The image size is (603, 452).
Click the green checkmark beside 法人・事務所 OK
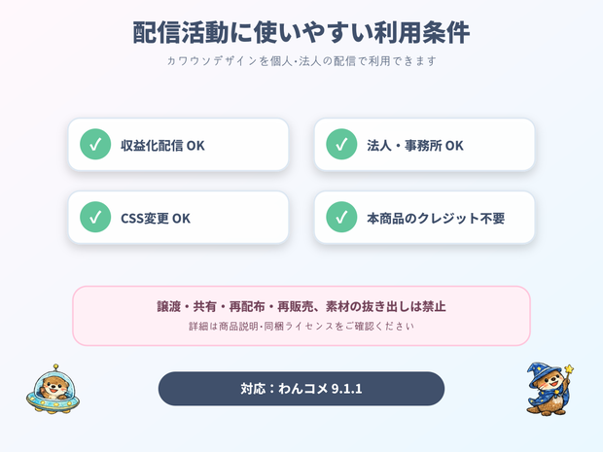[x=341, y=144]
